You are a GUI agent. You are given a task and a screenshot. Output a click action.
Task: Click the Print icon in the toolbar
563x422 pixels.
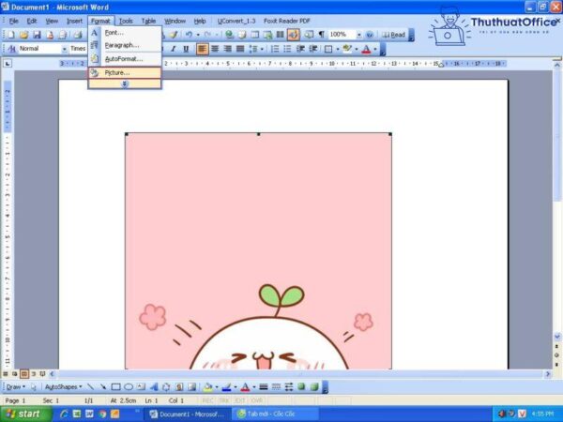click(x=78, y=35)
